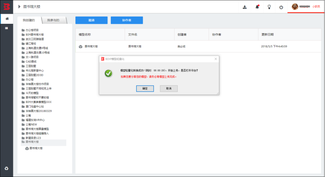Click 确定 in the dialog

click(x=145, y=88)
